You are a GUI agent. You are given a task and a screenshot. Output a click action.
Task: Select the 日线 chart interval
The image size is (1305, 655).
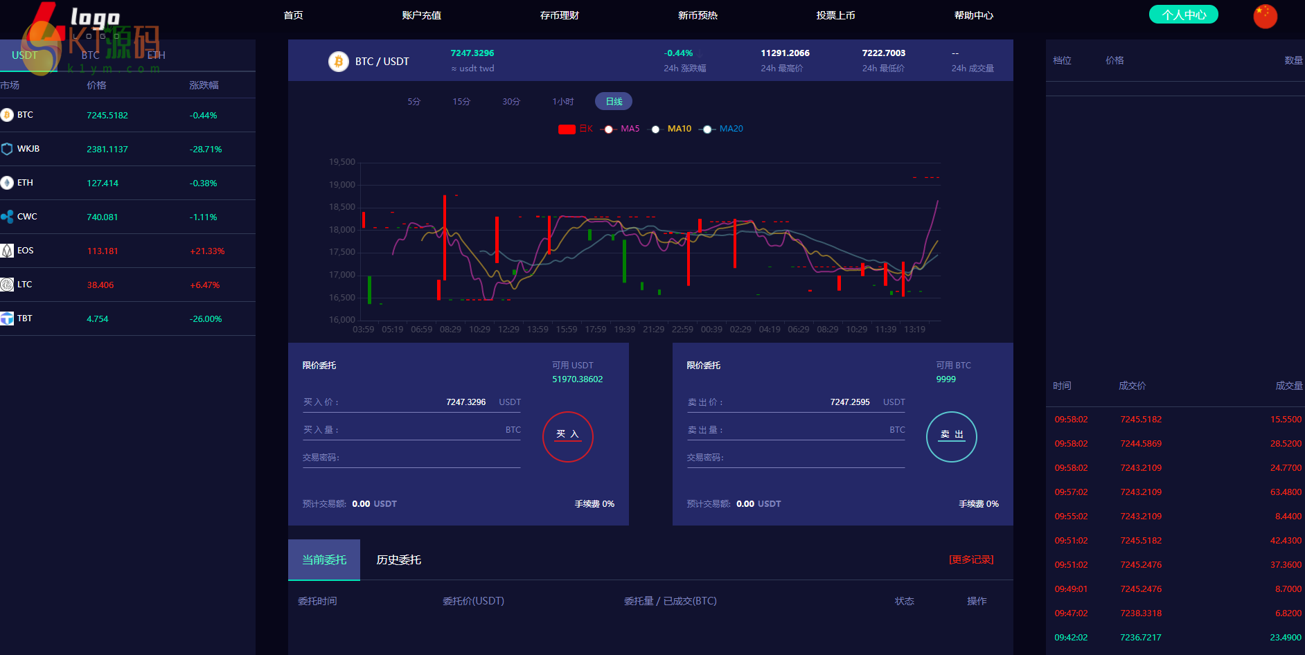click(614, 102)
